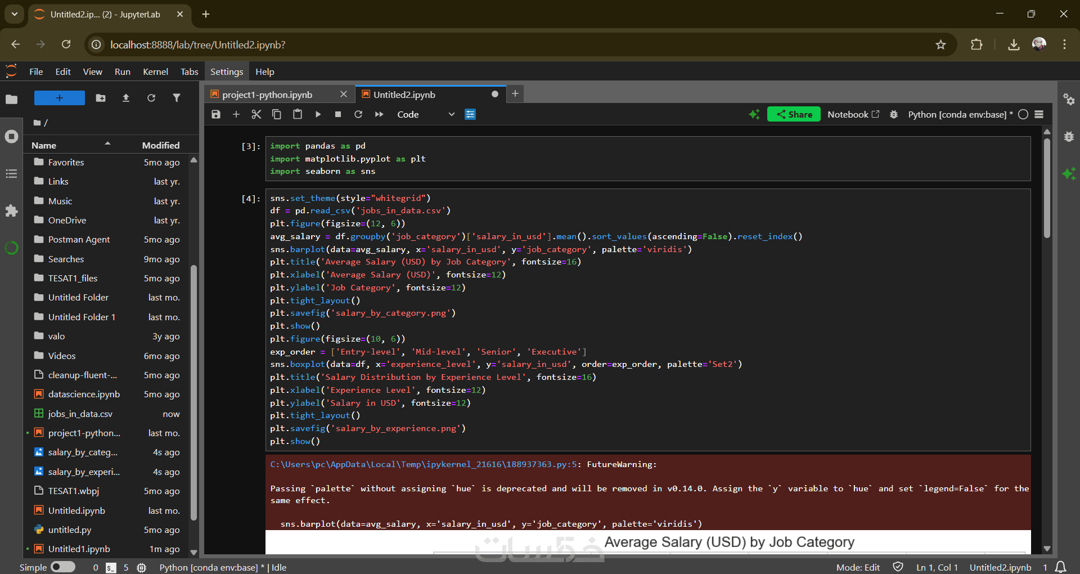
Task: Run the selected cell
Action: click(318, 114)
